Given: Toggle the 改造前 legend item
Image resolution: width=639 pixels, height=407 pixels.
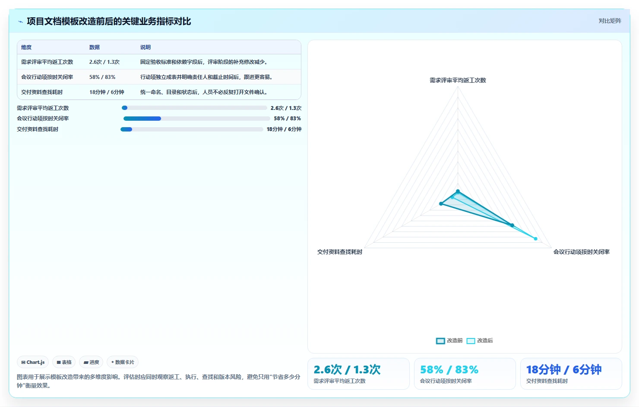Looking at the screenshot, I should pyautogui.click(x=449, y=341).
